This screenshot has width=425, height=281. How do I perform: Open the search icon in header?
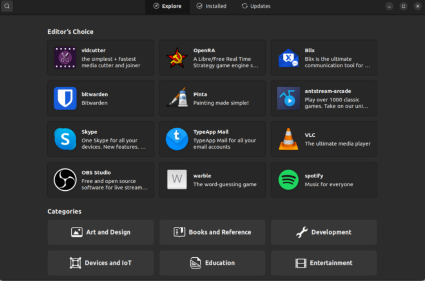[7, 6]
